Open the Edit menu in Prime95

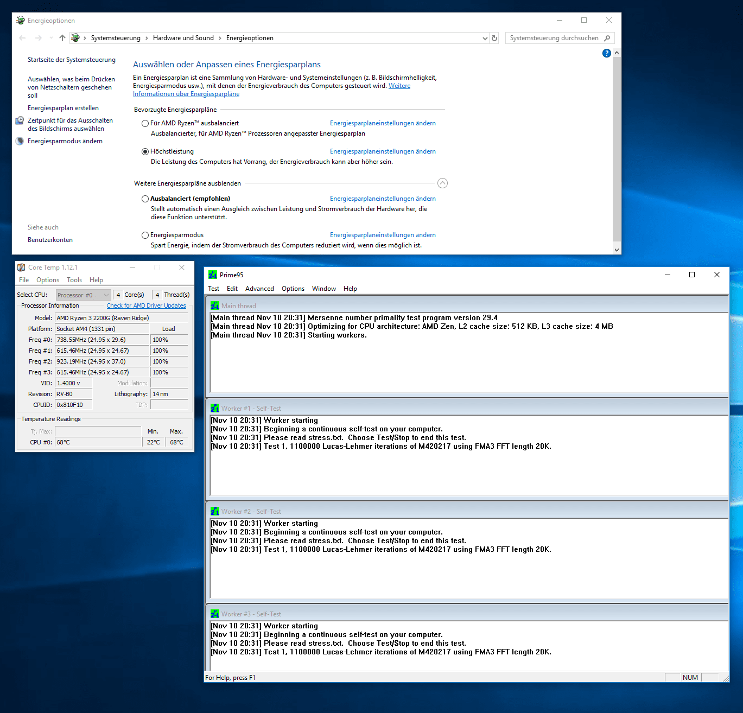tap(232, 289)
